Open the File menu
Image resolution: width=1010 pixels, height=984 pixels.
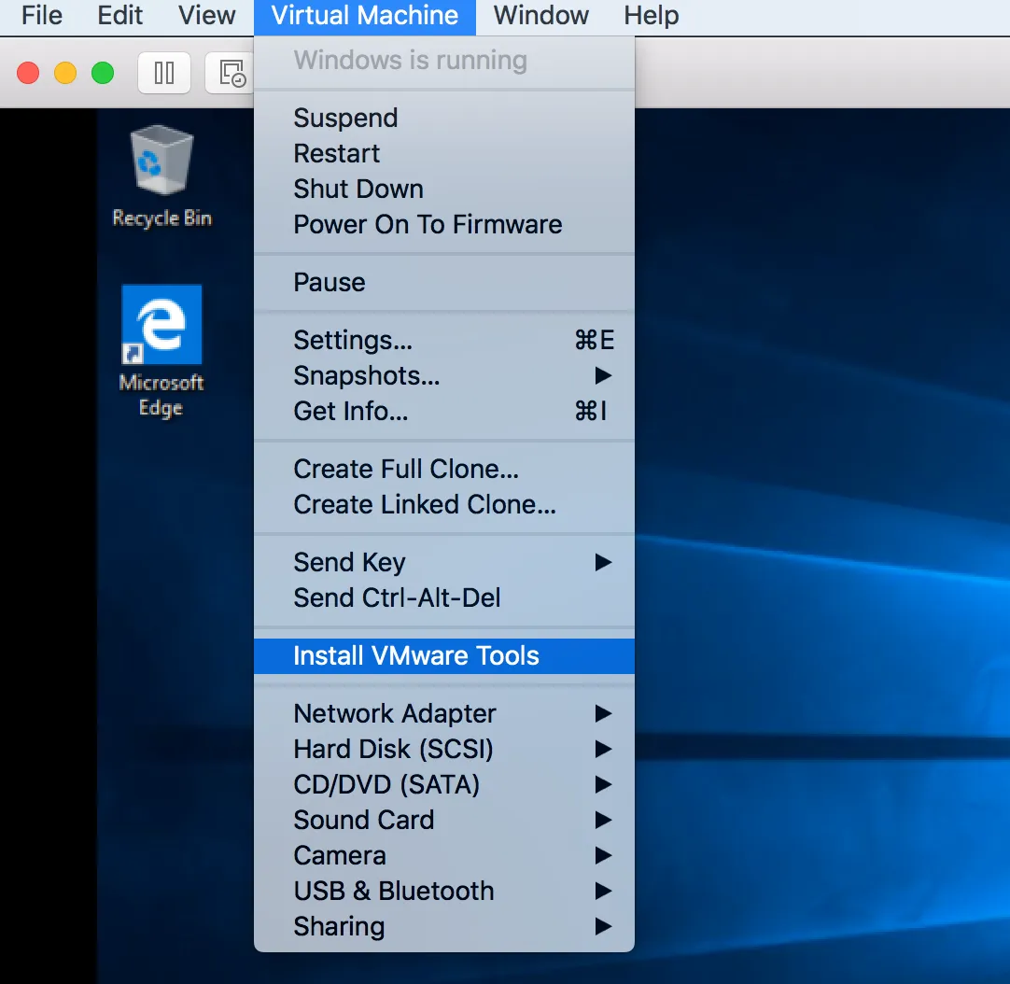[x=42, y=16]
